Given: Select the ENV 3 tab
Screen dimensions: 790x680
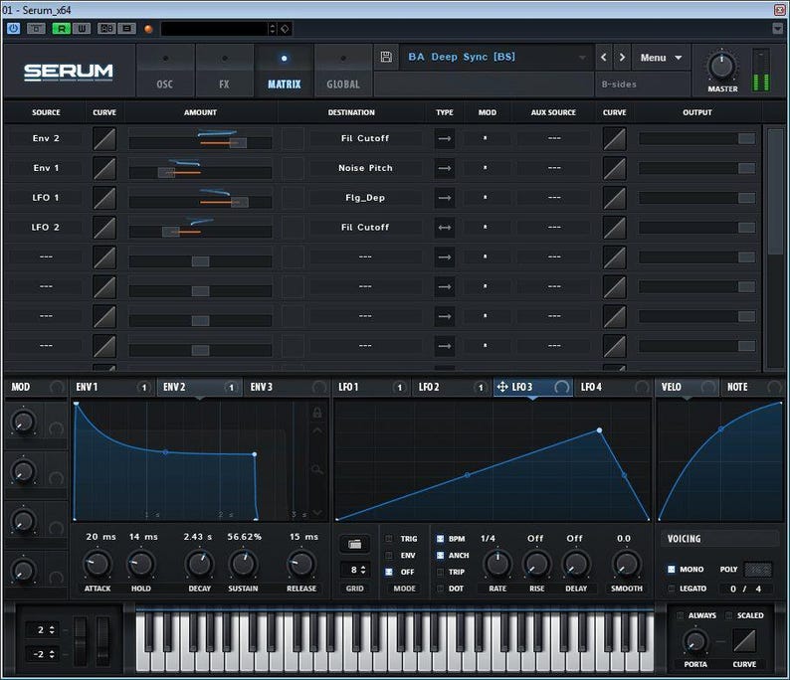Looking at the screenshot, I should click(288, 387).
